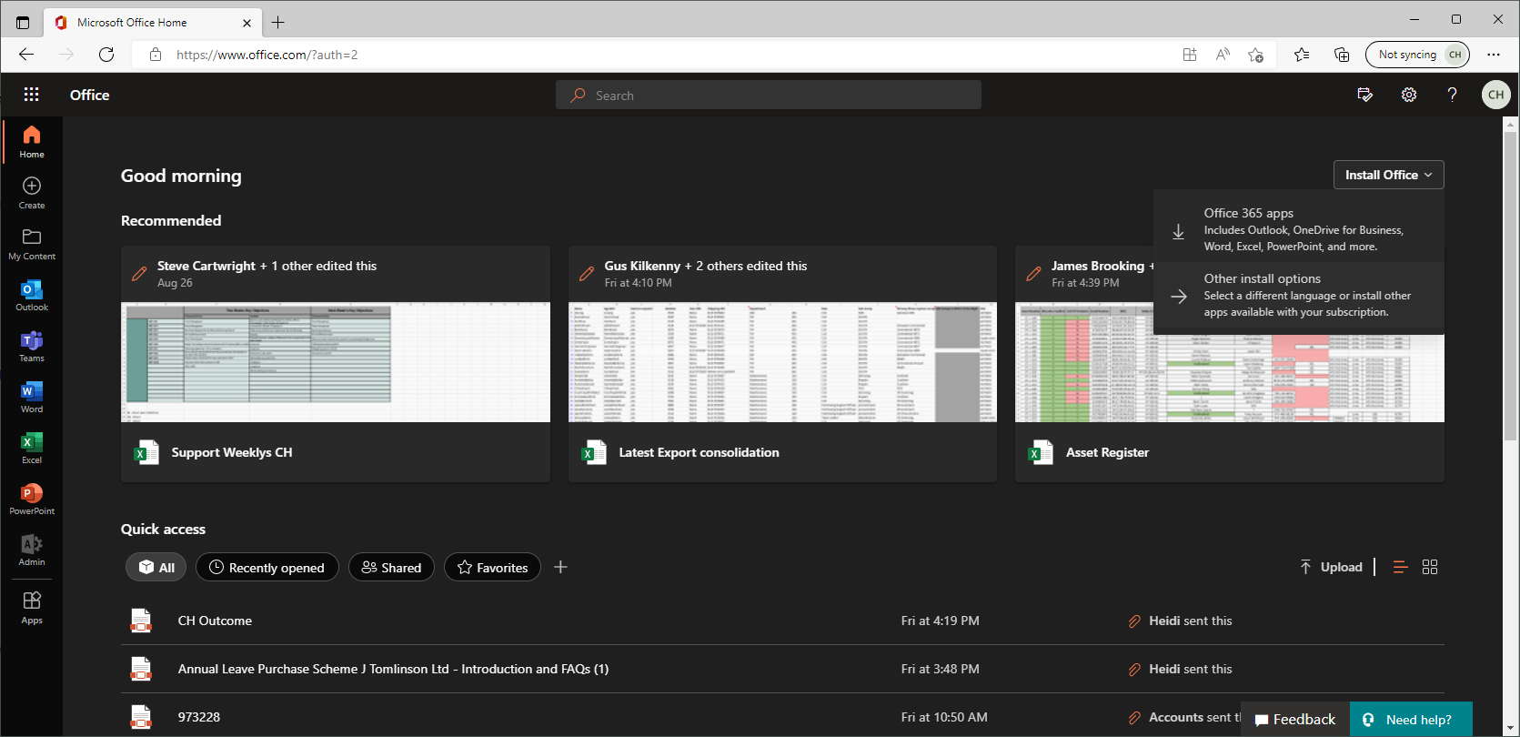Open the Feedback button
Screen dimensions: 1520x737
click(1295, 720)
